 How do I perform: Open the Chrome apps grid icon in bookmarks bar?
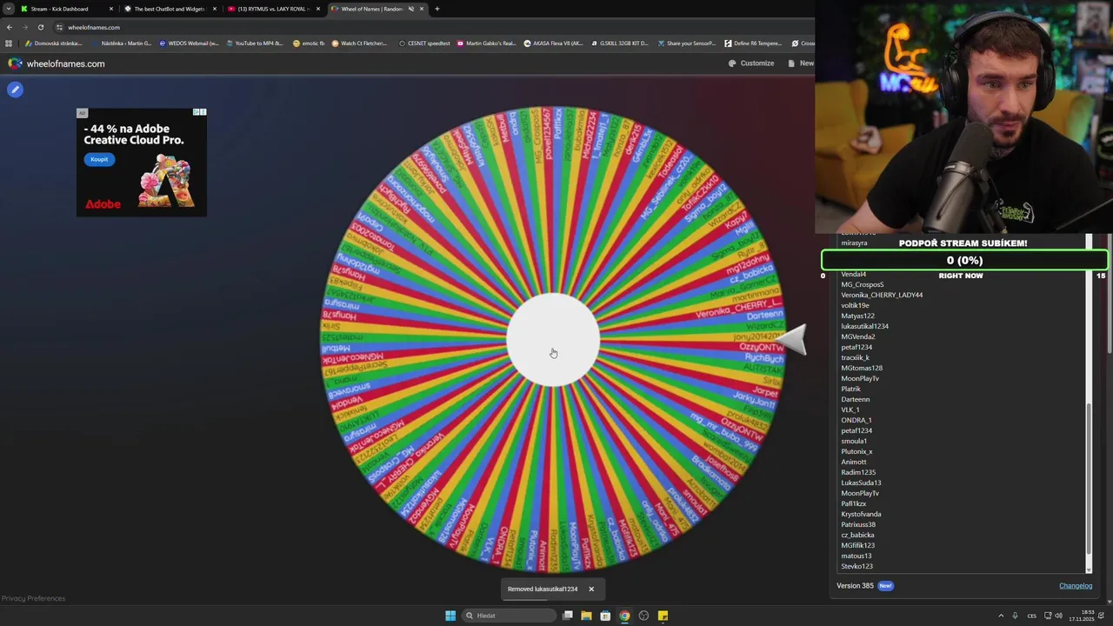(x=9, y=43)
